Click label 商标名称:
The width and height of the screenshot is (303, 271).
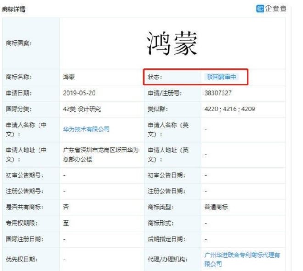point(19,77)
